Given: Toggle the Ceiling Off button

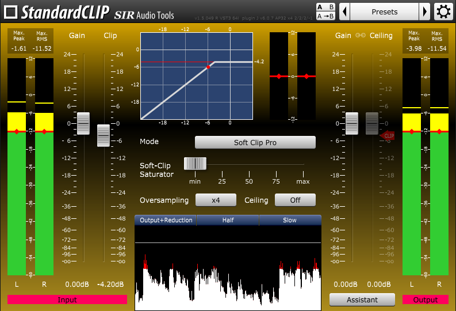Looking at the screenshot, I should click(x=295, y=200).
